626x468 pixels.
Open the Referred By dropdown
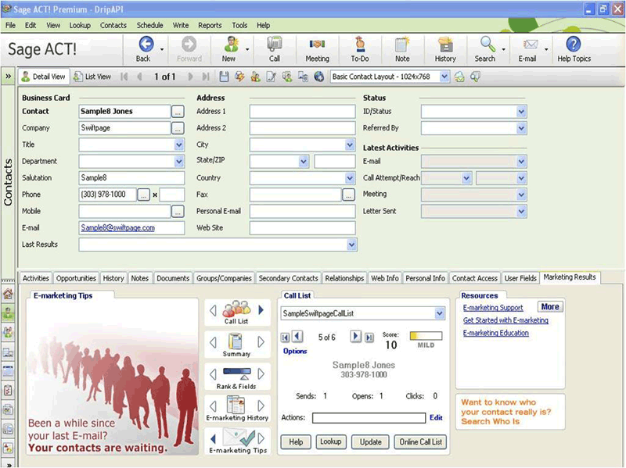coord(521,128)
